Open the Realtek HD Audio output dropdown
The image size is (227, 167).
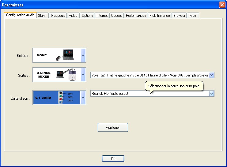[211, 94]
